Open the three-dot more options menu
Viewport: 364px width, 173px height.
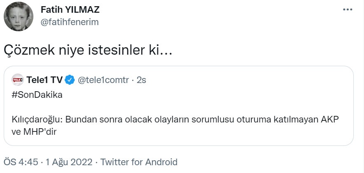pyautogui.click(x=348, y=10)
